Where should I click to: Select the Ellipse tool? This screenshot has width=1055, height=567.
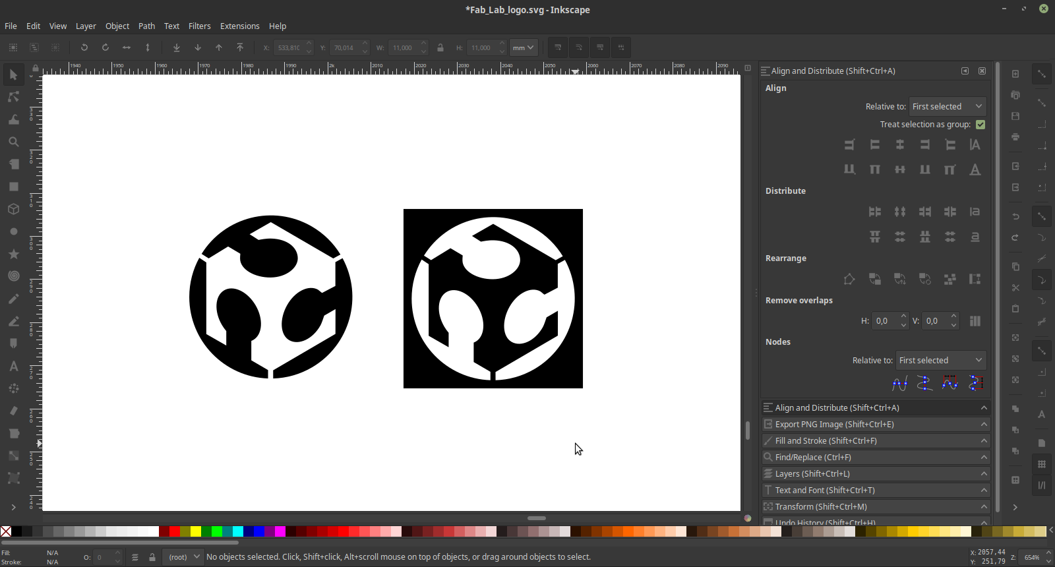[x=13, y=231]
